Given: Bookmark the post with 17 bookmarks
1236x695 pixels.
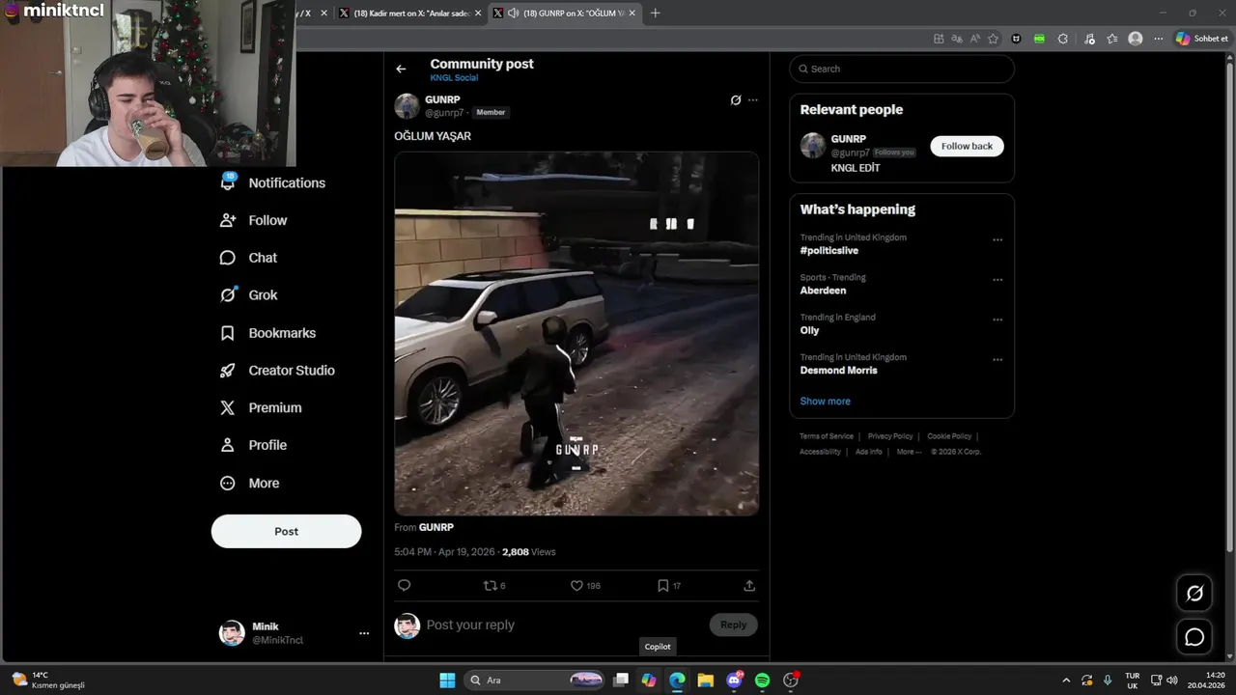Looking at the screenshot, I should [x=669, y=585].
